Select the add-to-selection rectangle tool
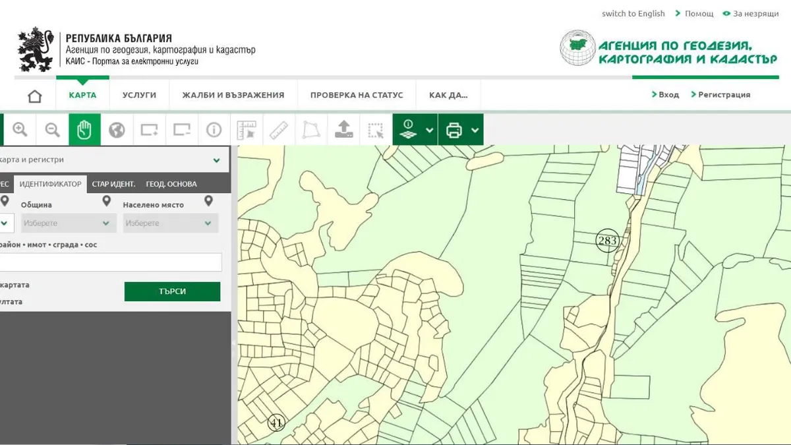The height and width of the screenshot is (445, 791). [x=149, y=130]
